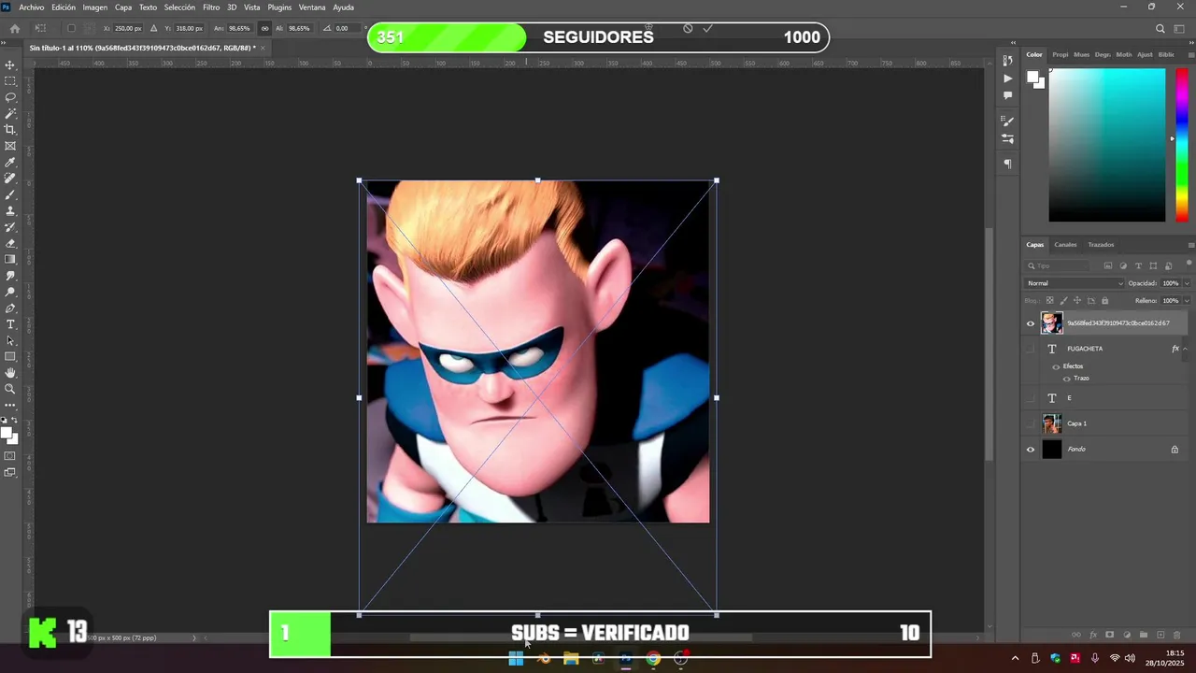
Task: Select the Hand tool
Action: pos(10,373)
